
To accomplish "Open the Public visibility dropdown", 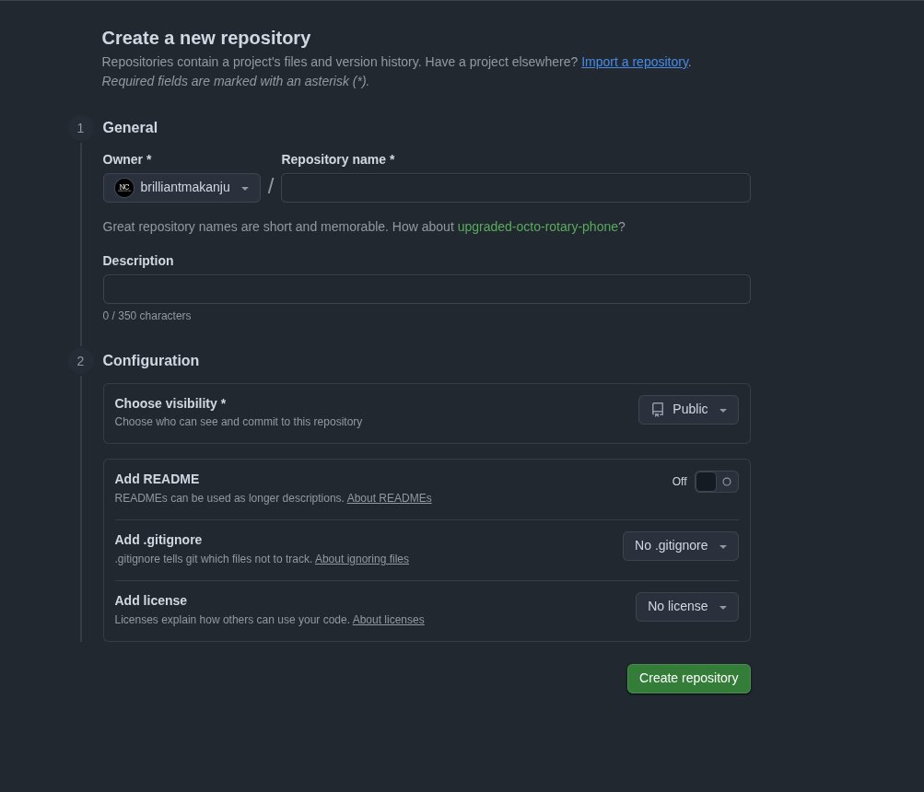I will pyautogui.click(x=688, y=410).
